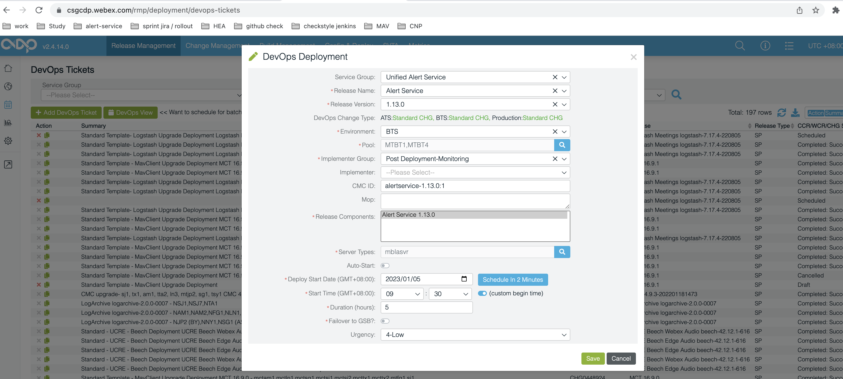Click the list menu icon in header
The height and width of the screenshot is (379, 843).
click(x=789, y=46)
